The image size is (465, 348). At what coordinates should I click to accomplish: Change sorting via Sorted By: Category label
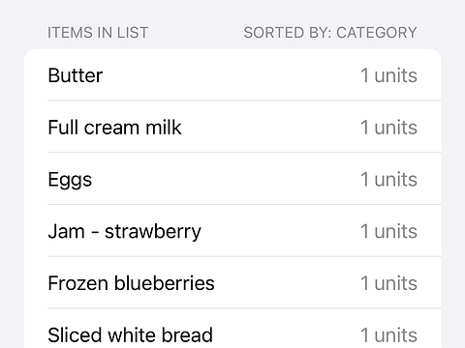[330, 33]
